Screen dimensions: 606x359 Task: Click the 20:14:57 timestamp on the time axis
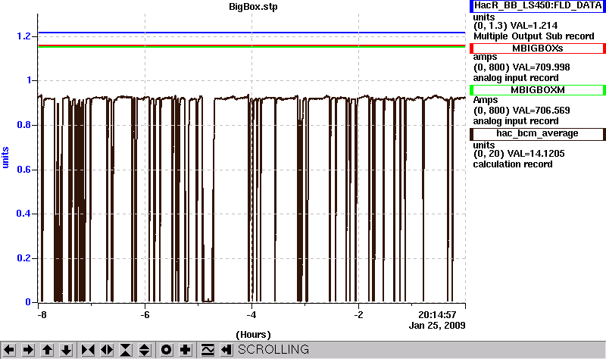tap(438, 315)
